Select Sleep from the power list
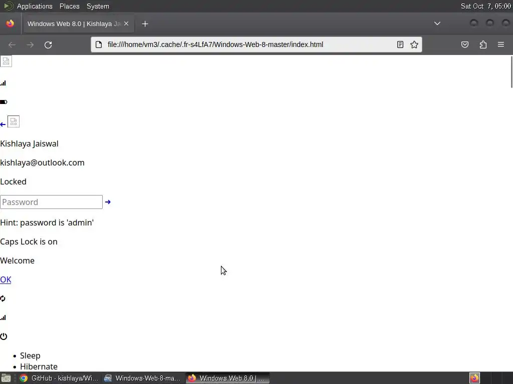This screenshot has height=384, width=513. tap(30, 355)
